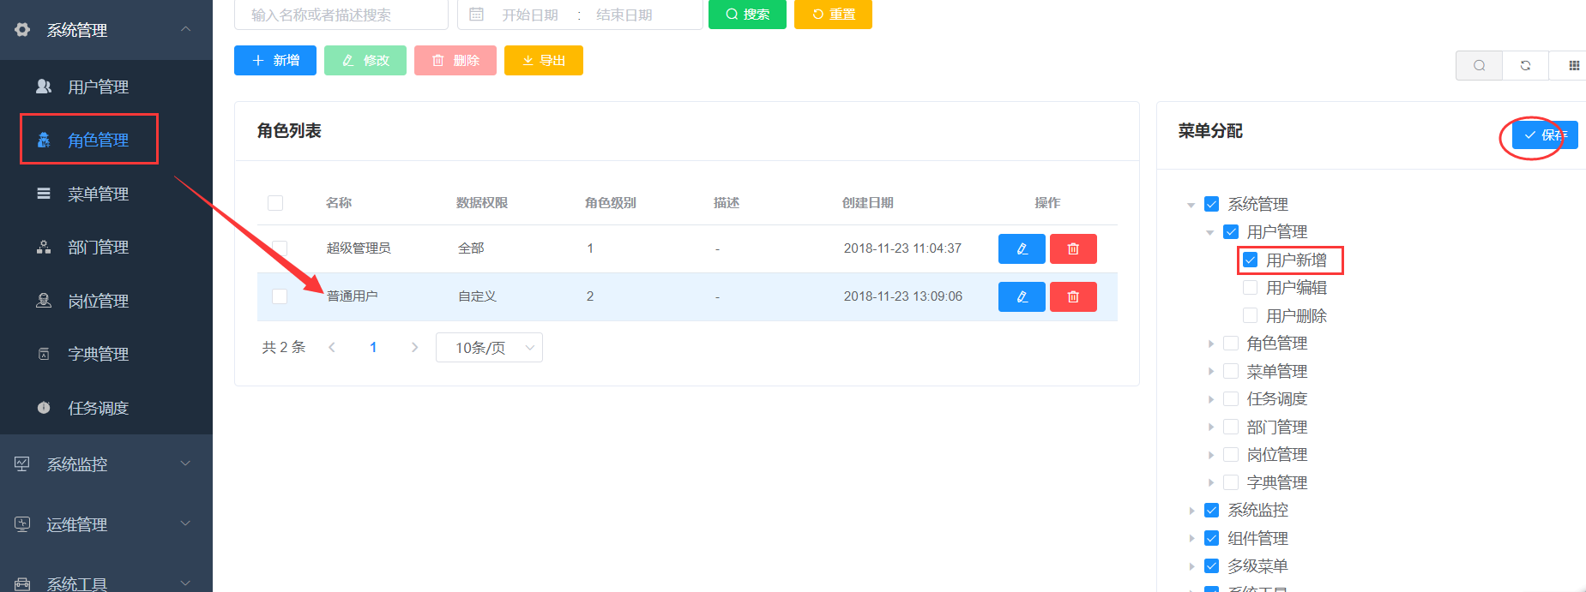The image size is (1586, 592).
Task: Edit the 超级管理员 role with pencil icon
Action: point(1022,248)
